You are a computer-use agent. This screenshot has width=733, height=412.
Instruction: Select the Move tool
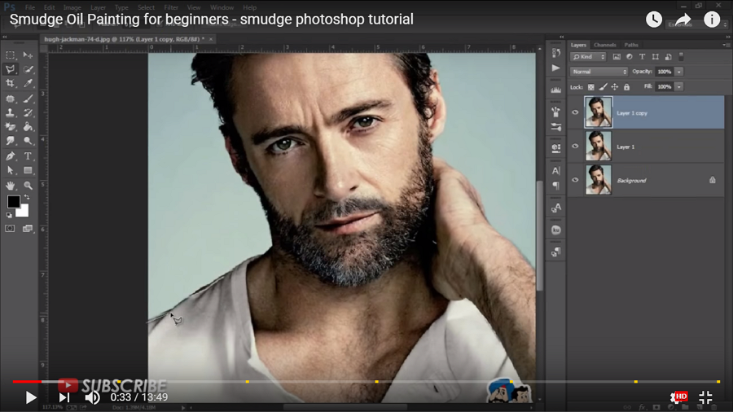[28, 55]
